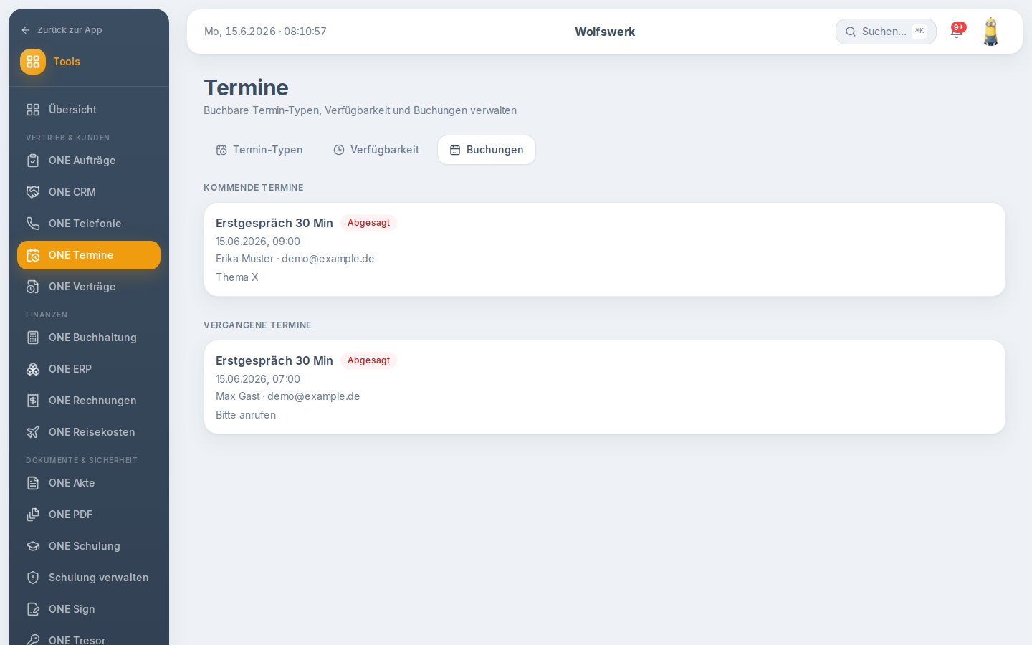Open ONE PDF
1032x645 pixels.
(89, 515)
